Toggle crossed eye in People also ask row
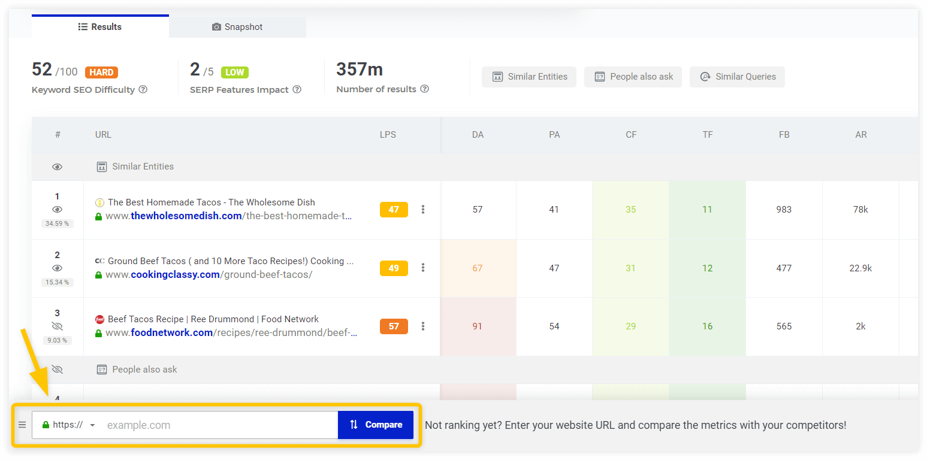 (57, 370)
